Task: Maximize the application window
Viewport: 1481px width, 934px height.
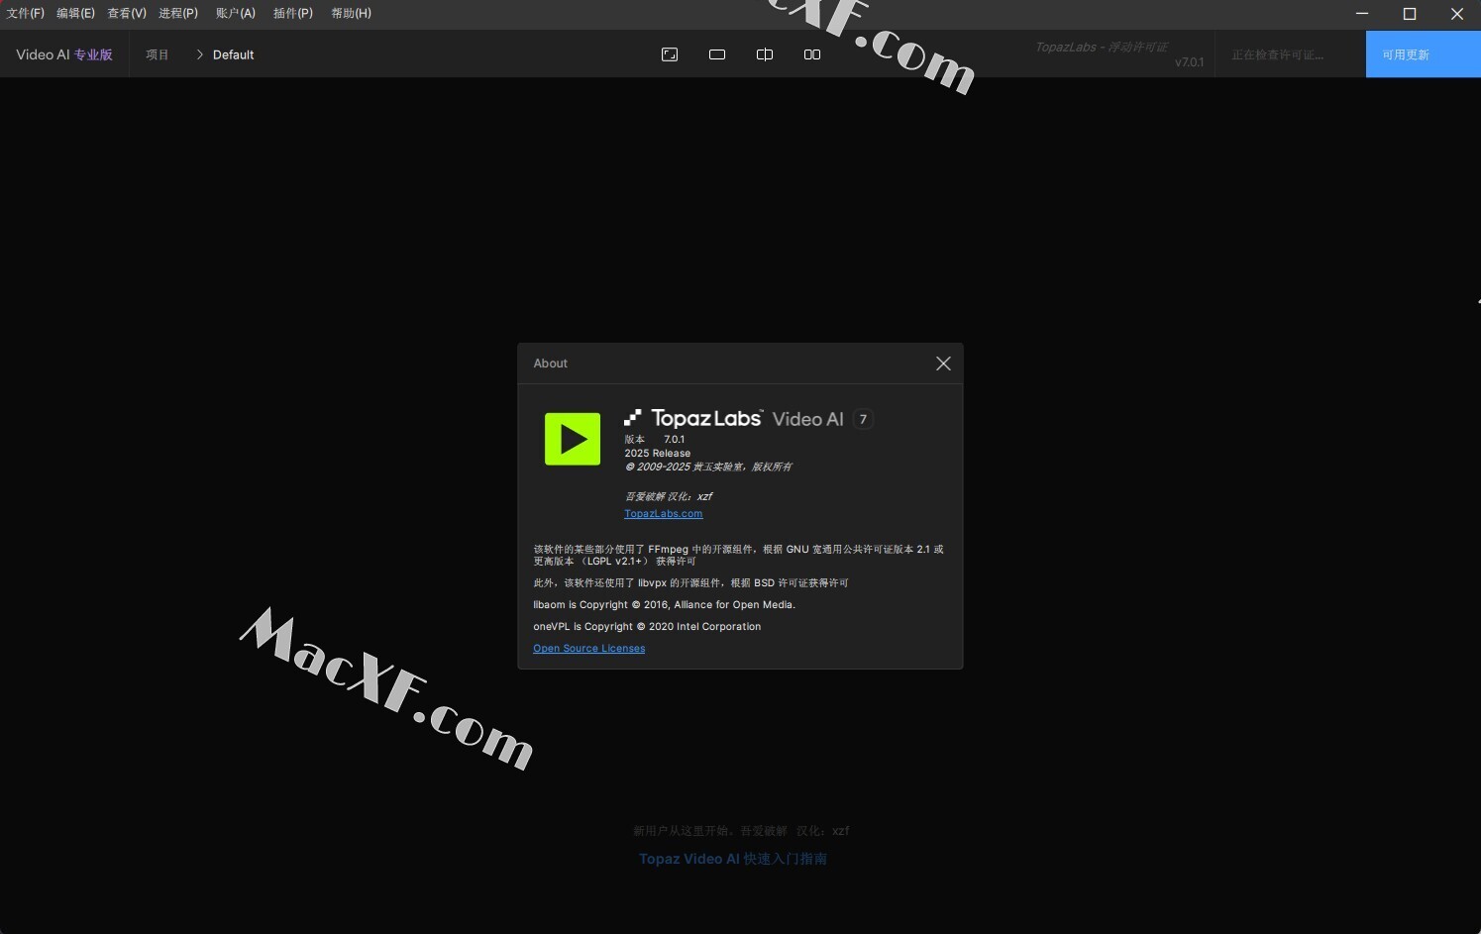Action: (1410, 14)
